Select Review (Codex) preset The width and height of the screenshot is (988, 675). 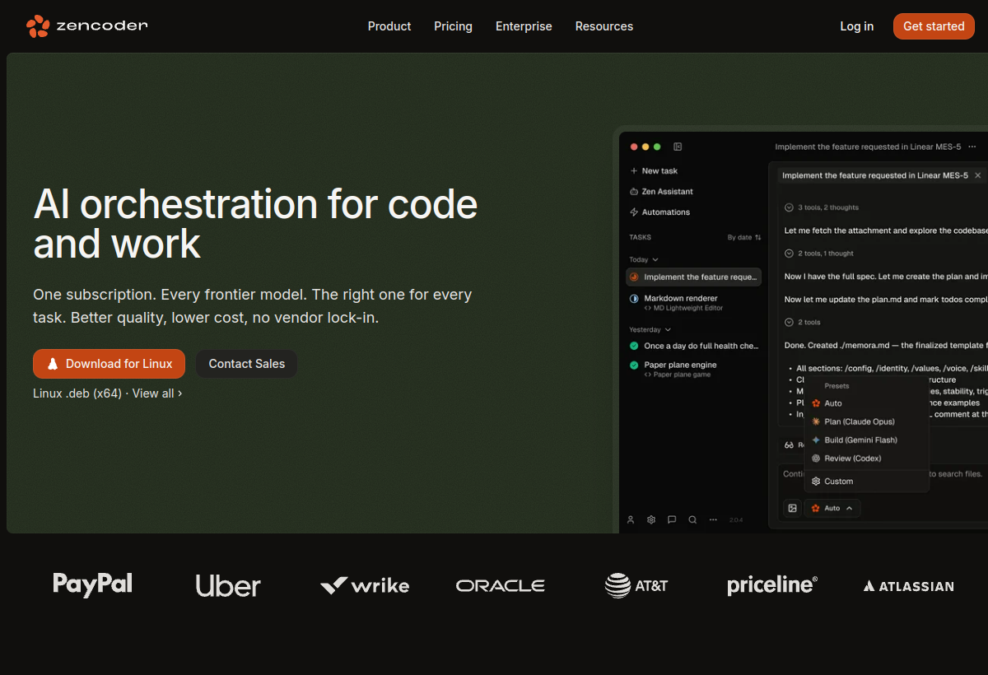pos(867,459)
